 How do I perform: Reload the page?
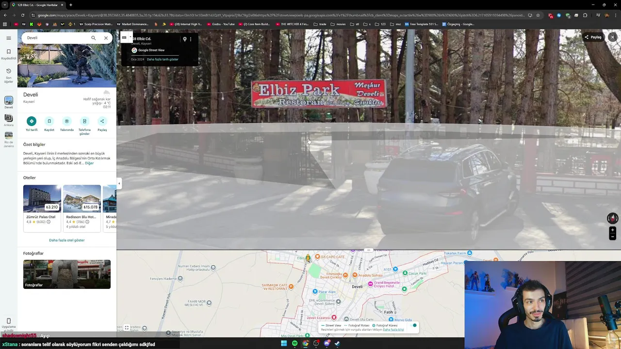click(x=23, y=15)
